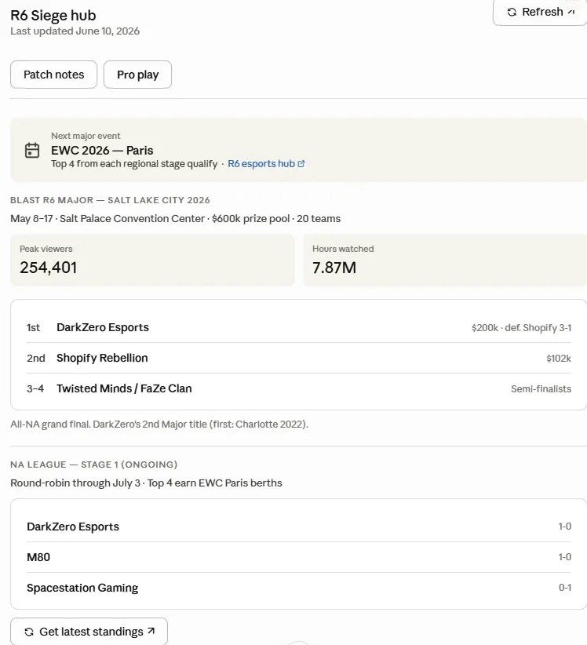The image size is (587, 645).
Task: Click the Last updated June 10, 2026 text
Action: coord(75,31)
